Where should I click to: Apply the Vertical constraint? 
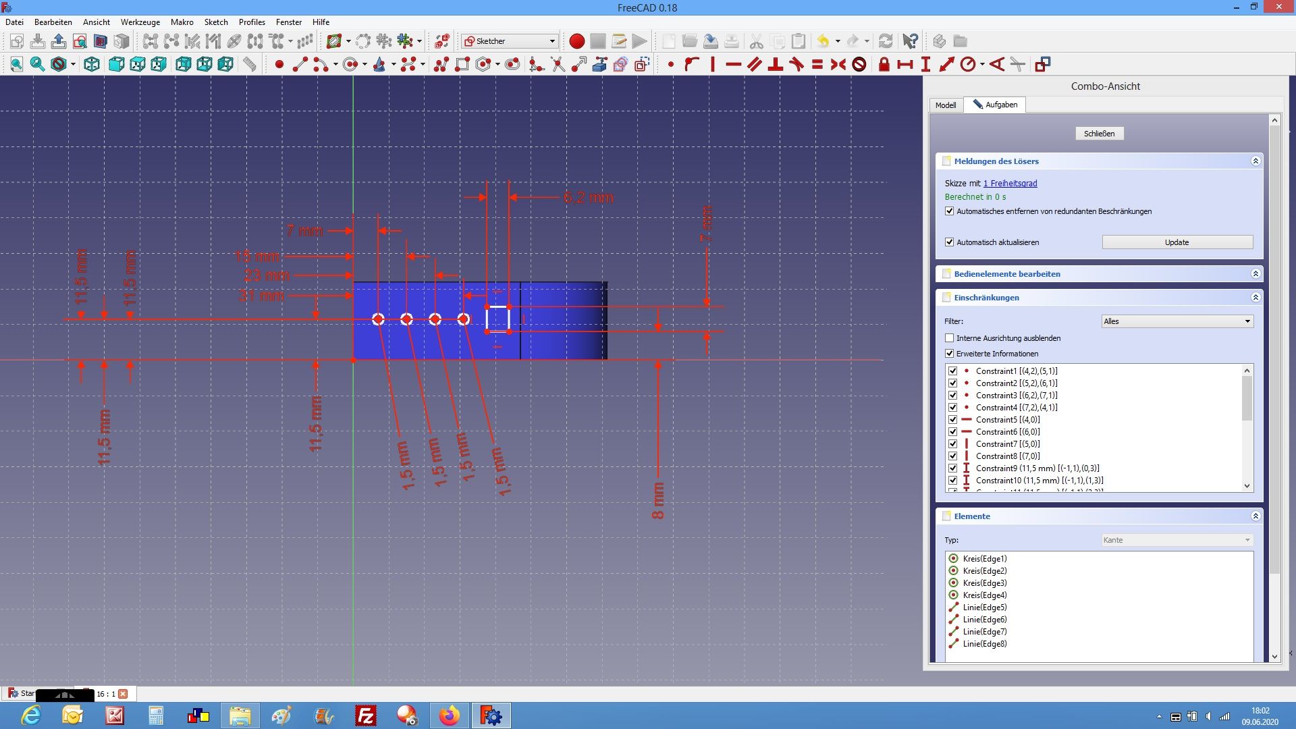click(712, 64)
